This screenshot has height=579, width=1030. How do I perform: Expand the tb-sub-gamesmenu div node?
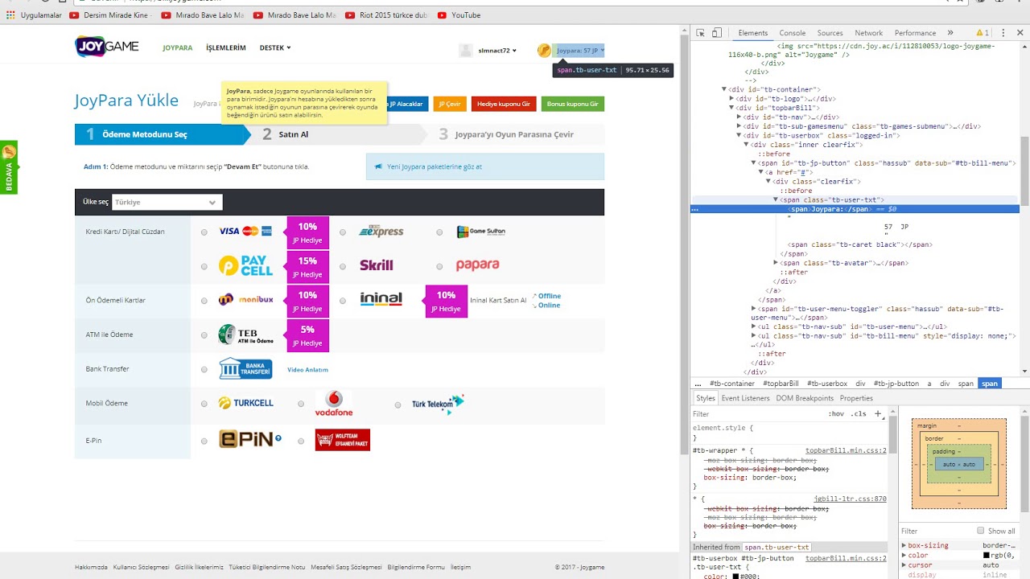coord(739,126)
